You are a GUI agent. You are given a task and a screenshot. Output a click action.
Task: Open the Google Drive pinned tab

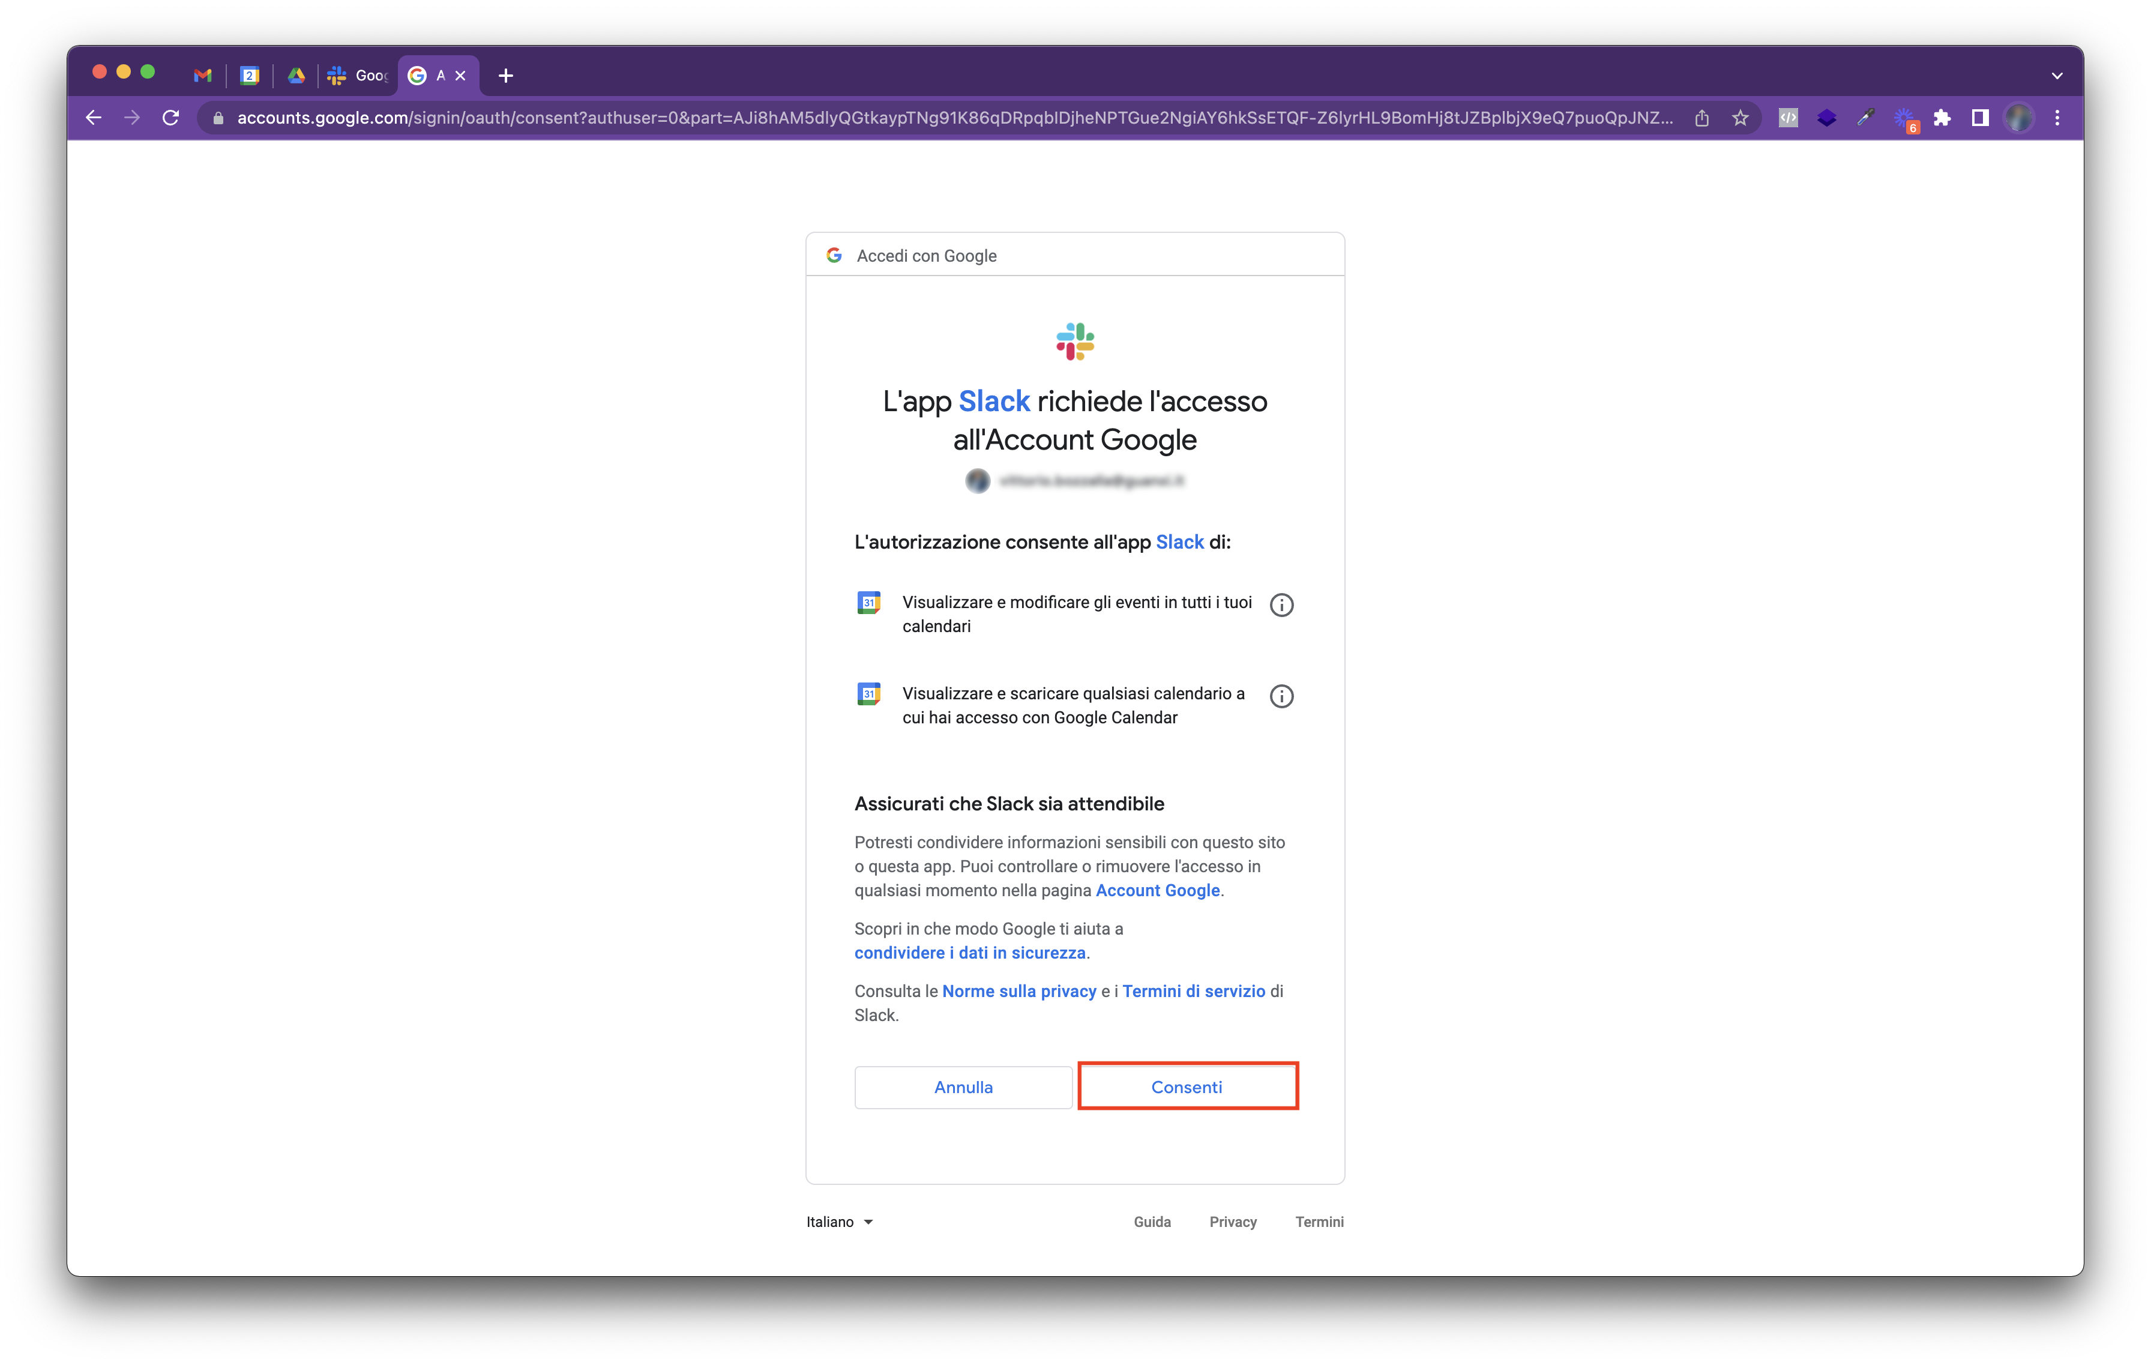[296, 76]
